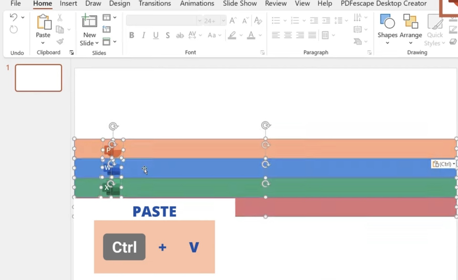Switch to the Insert tab
The image size is (458, 280).
click(68, 4)
